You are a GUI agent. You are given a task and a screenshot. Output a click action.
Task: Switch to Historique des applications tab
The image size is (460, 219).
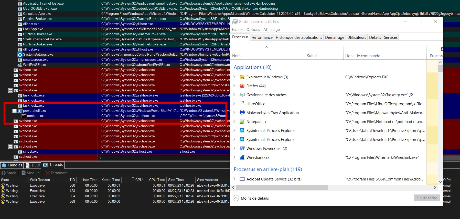pyautogui.click(x=299, y=38)
